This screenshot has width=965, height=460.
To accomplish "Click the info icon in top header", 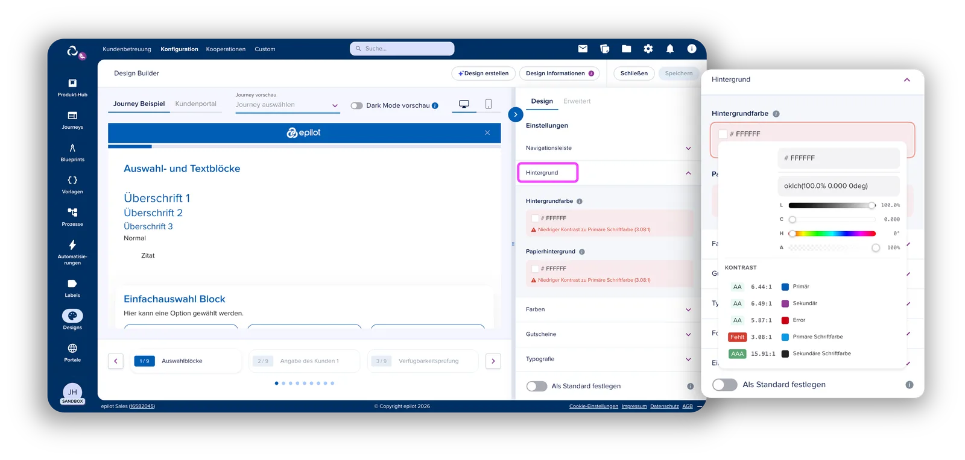I will 692,49.
